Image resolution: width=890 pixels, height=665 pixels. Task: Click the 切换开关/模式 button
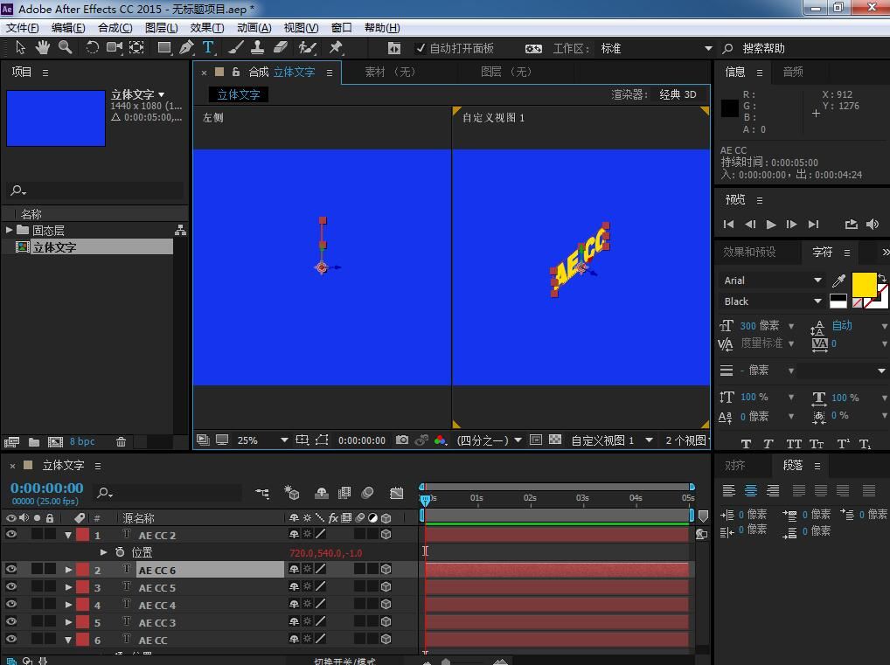tap(344, 661)
